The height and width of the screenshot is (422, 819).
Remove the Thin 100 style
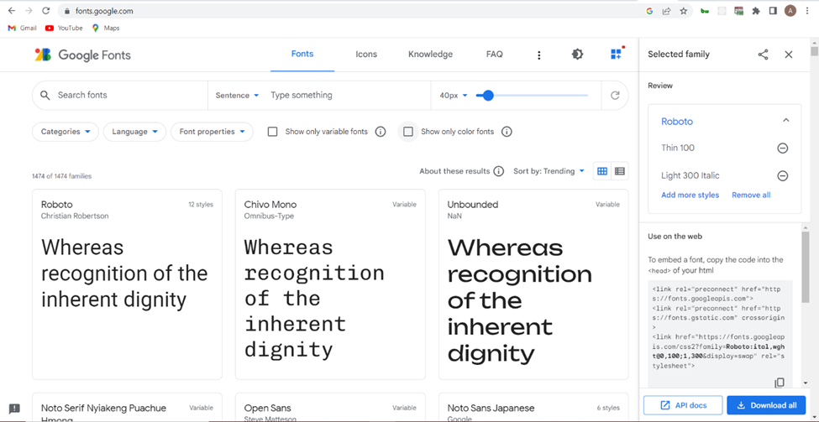[x=782, y=148]
